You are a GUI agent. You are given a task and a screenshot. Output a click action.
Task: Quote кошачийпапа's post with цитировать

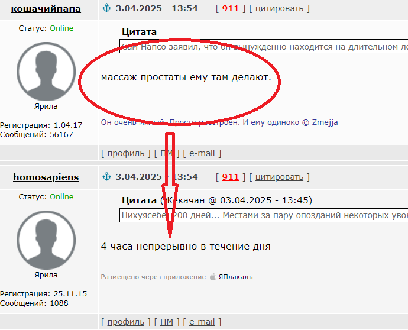pos(279,9)
